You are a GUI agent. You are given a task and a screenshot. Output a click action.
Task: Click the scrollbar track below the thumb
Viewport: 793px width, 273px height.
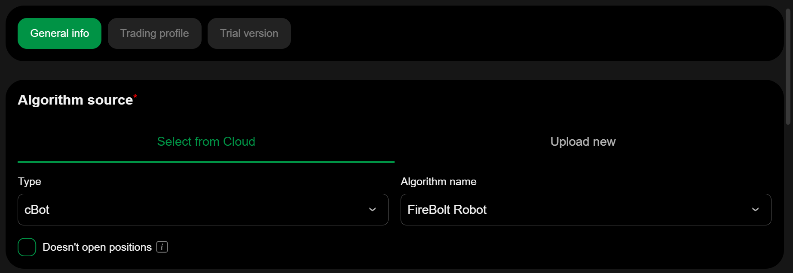click(788, 197)
